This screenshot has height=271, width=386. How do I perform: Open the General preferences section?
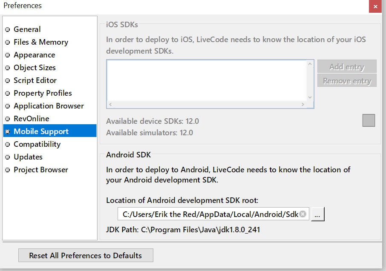pos(27,29)
